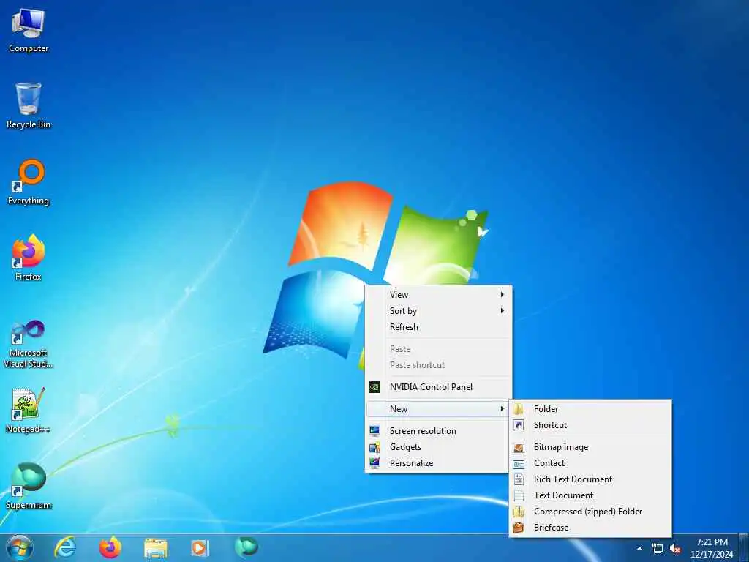Viewport: 749px width, 562px height.
Task: Select the Firefox desktop shortcut
Action: coord(29,258)
